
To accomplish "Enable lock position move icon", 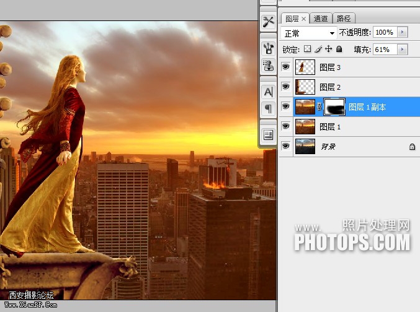I will [x=328, y=49].
